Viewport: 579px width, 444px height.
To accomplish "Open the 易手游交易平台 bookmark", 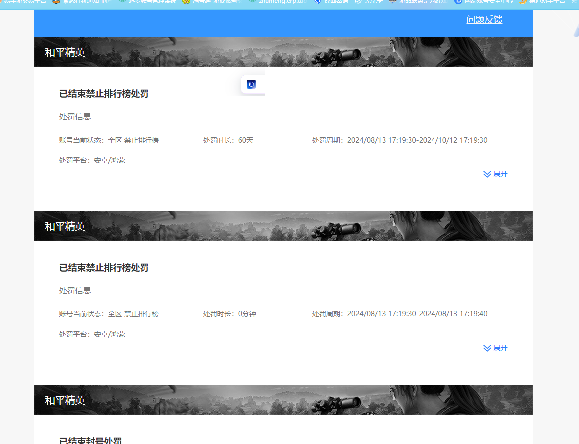I will tap(24, 2).
